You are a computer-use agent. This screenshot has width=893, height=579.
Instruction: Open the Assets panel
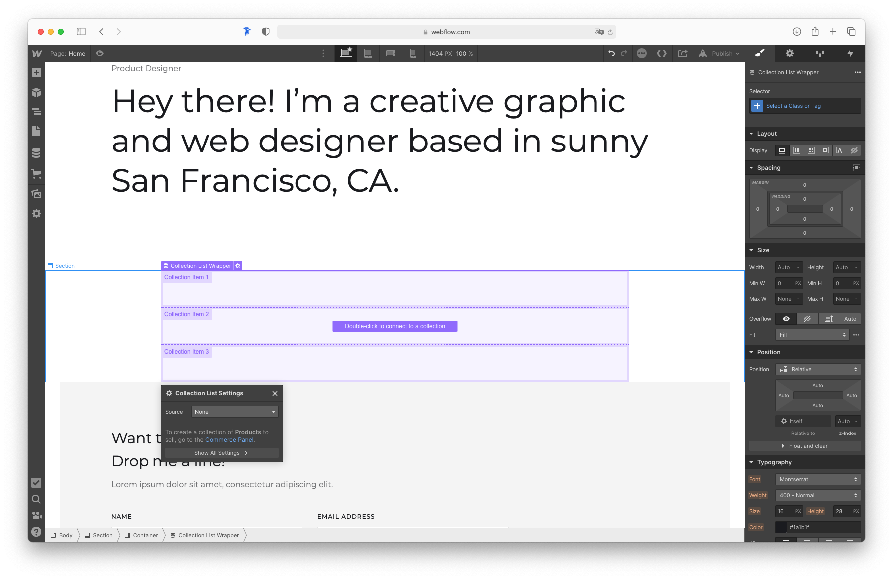coord(36,194)
